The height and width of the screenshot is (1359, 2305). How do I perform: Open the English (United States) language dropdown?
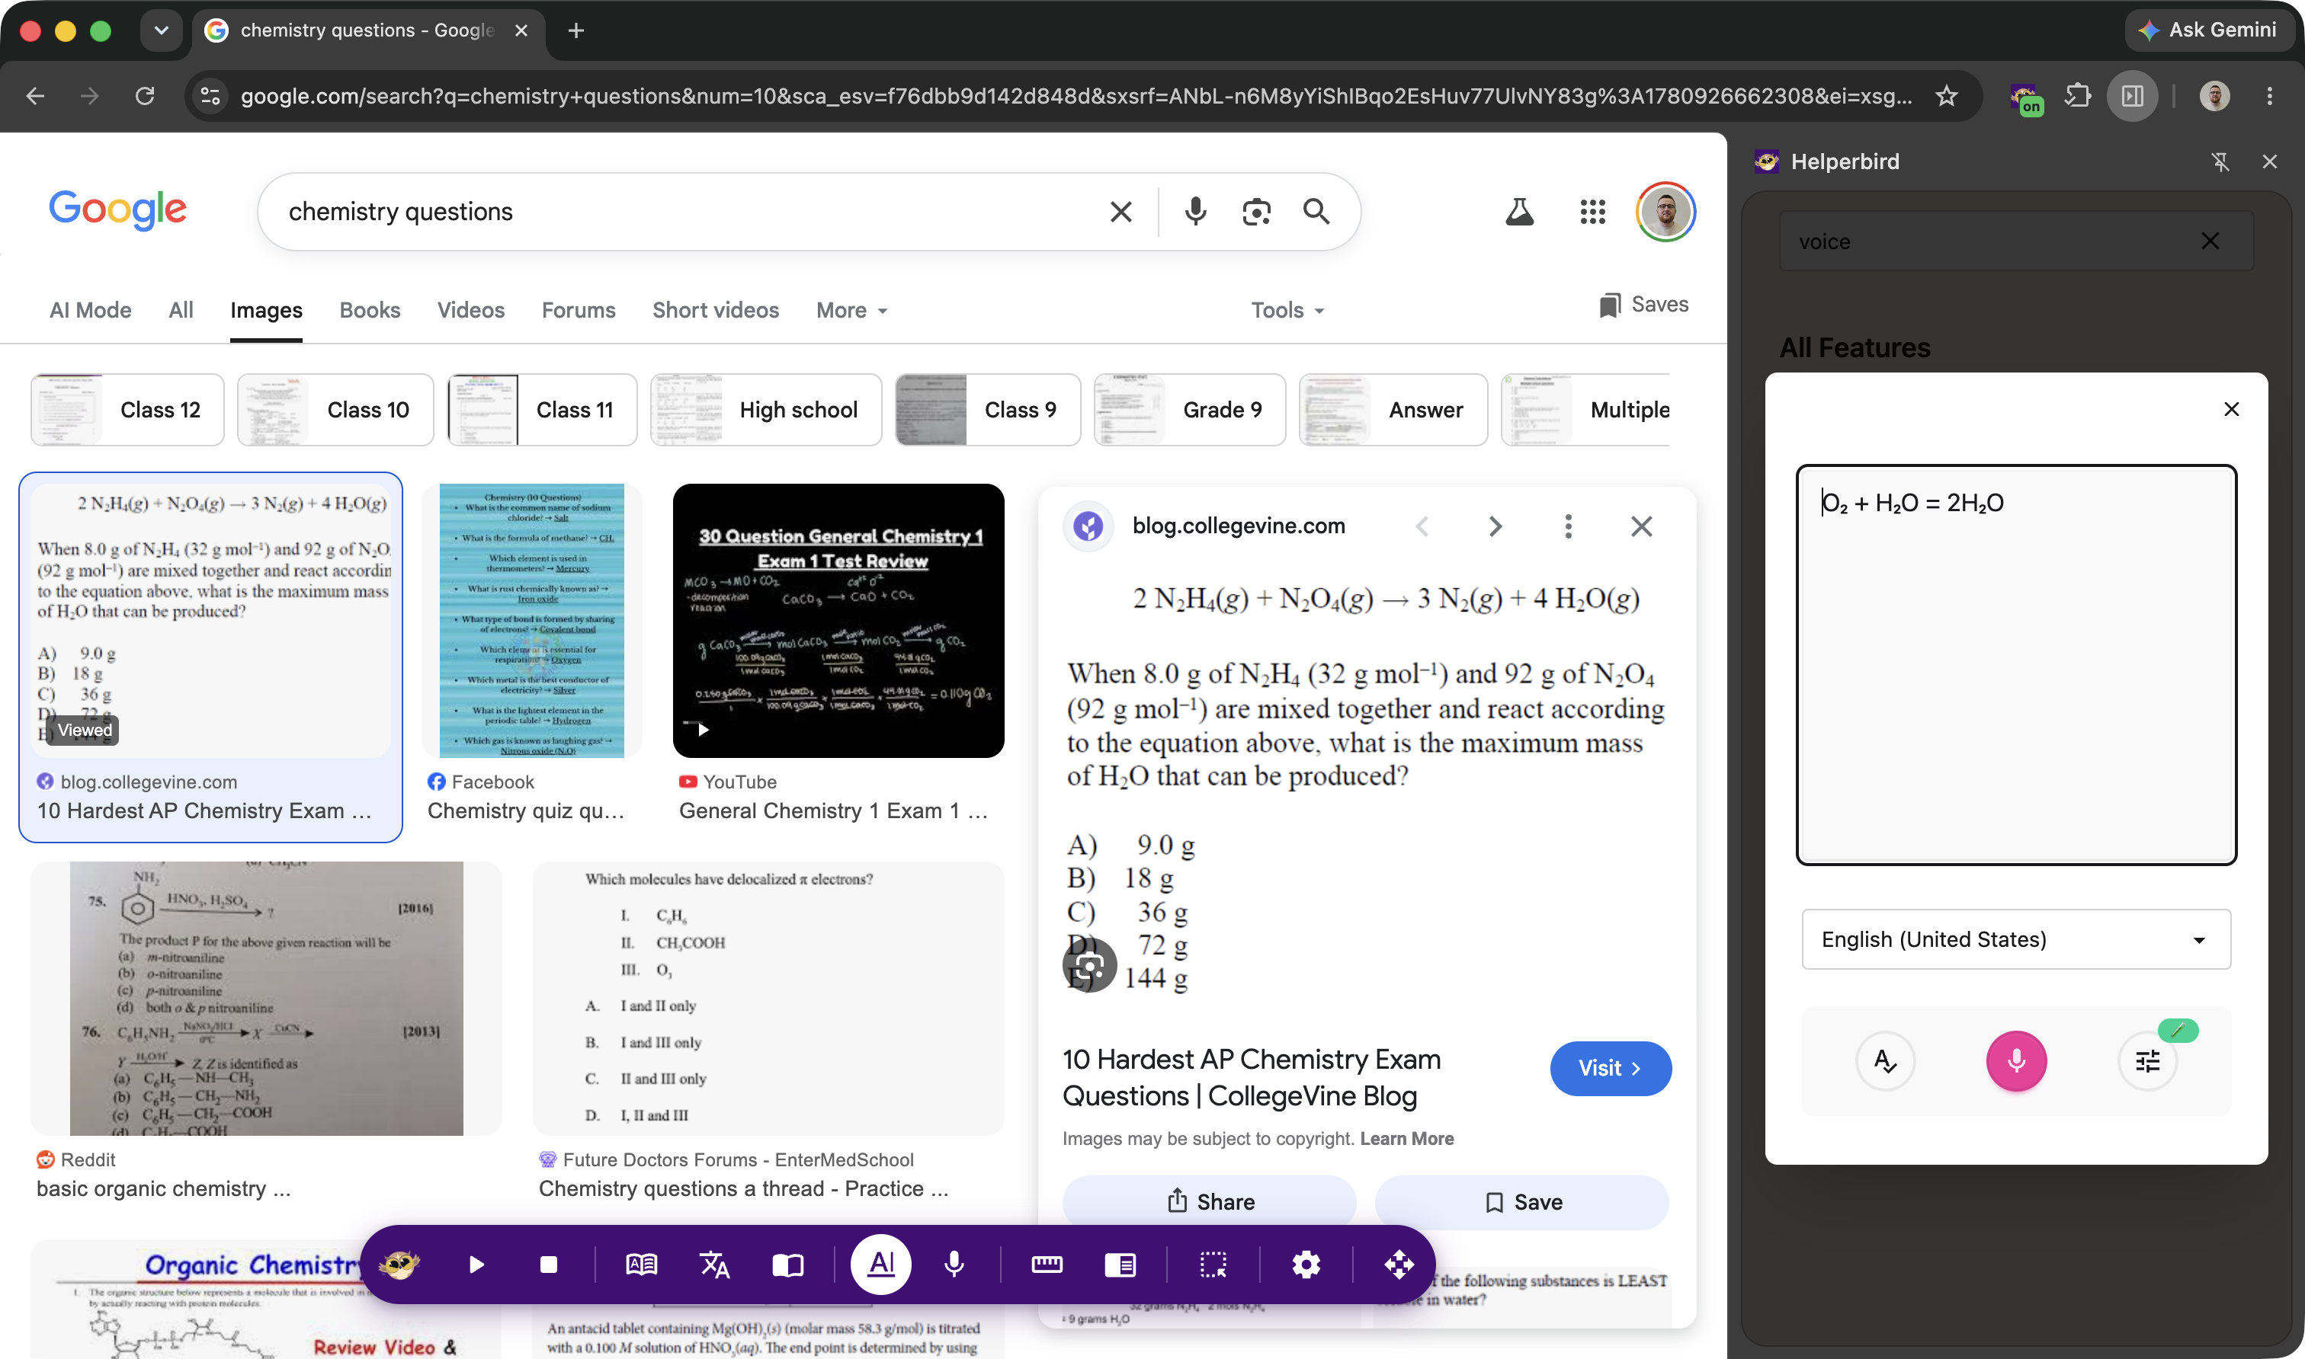tap(2015, 939)
